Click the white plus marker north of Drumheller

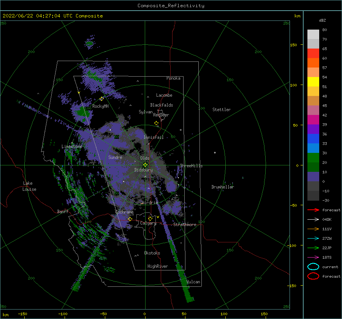[x=215, y=152]
